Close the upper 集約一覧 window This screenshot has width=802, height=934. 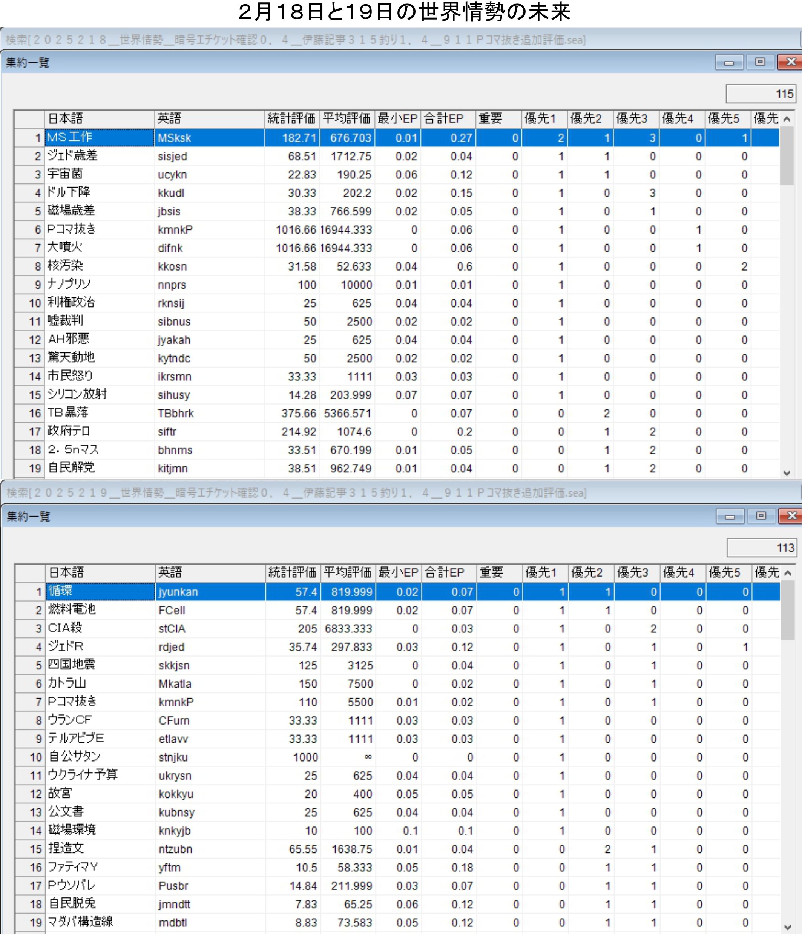point(790,62)
